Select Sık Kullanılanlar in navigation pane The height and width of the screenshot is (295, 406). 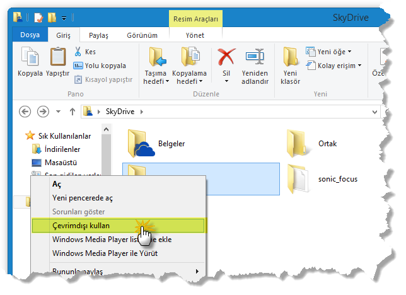pos(59,136)
